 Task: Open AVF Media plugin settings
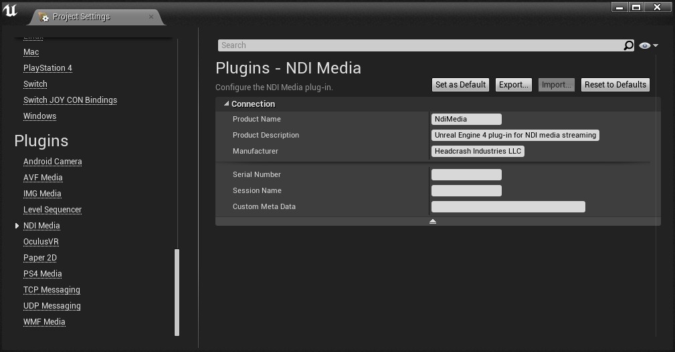tap(43, 178)
